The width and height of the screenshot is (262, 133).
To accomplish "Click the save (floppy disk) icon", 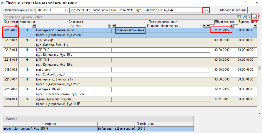I will click(x=254, y=17).
